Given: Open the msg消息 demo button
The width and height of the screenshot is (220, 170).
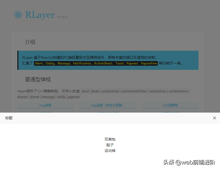Looking at the screenshot, I should point(45,105).
